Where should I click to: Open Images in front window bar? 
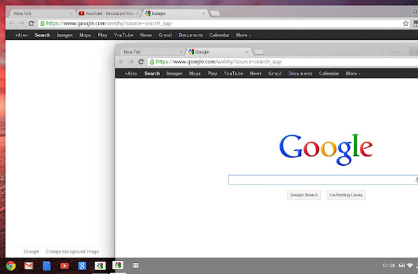[x=174, y=74]
